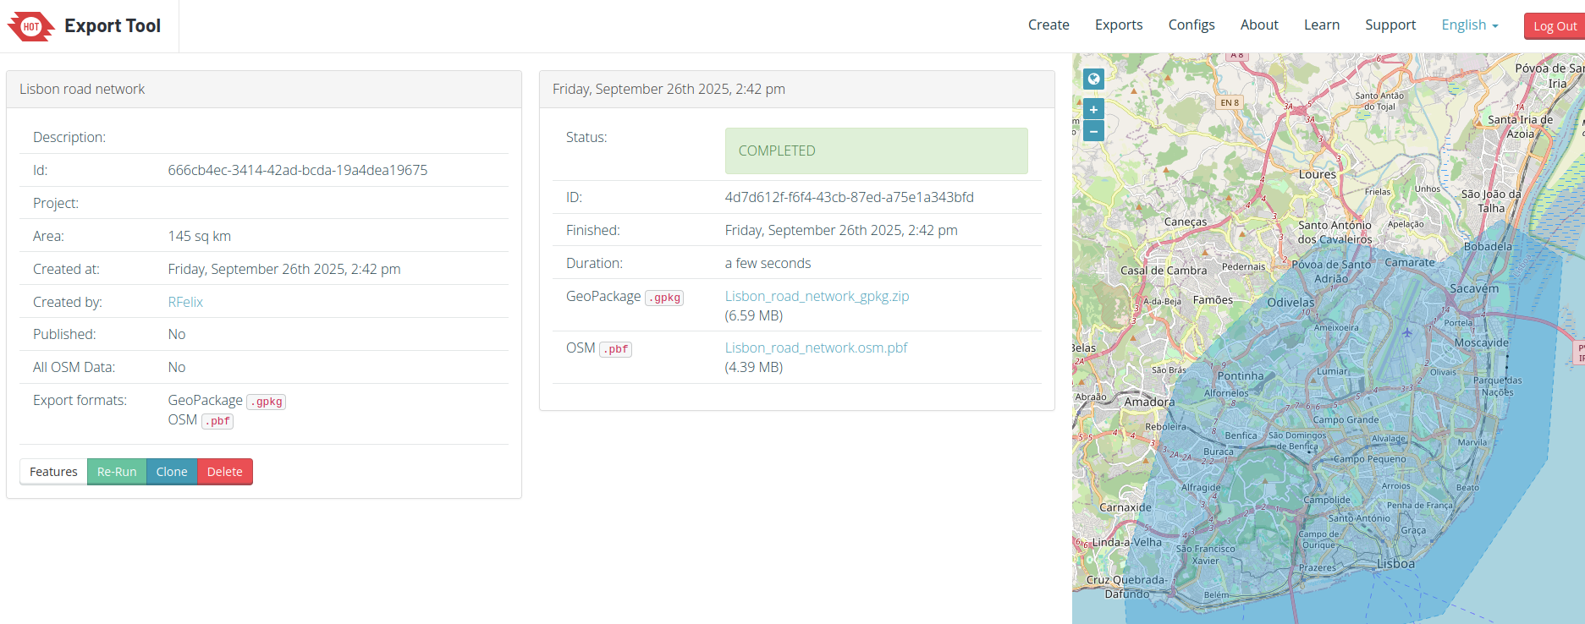Click the airport icon on the map
Viewport: 1585px width, 624px height.
click(1407, 332)
